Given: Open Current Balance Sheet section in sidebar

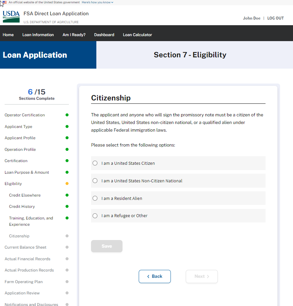Looking at the screenshot, I should [25, 247].
